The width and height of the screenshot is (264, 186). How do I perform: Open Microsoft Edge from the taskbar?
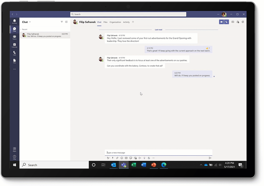pyautogui.click(x=164, y=165)
